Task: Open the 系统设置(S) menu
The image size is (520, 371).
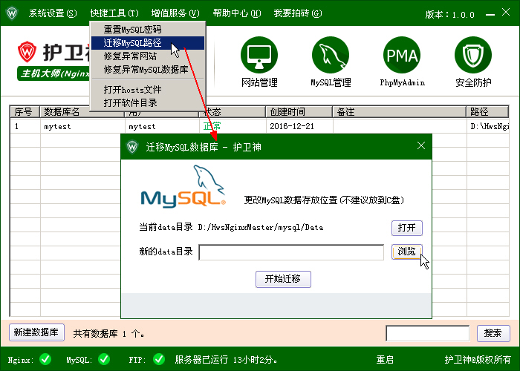Action: point(53,13)
